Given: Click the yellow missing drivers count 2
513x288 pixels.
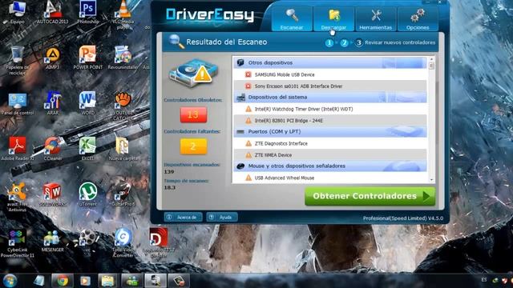Looking at the screenshot, I should 193,146.
